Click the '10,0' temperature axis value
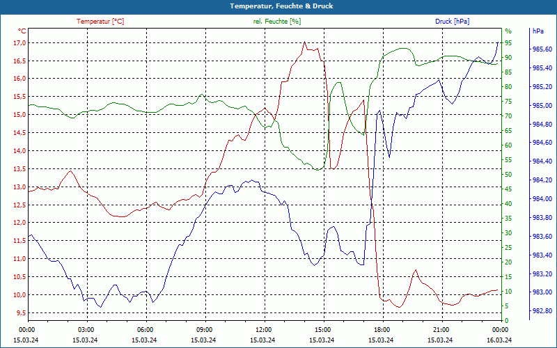 20,295
